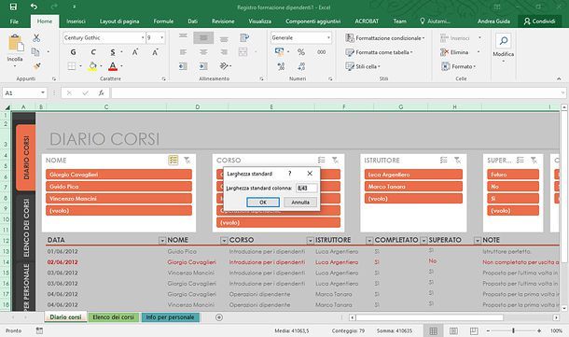Switch to the Inserisci ribbon tab
This screenshot has width=569, height=337.
[76, 21]
